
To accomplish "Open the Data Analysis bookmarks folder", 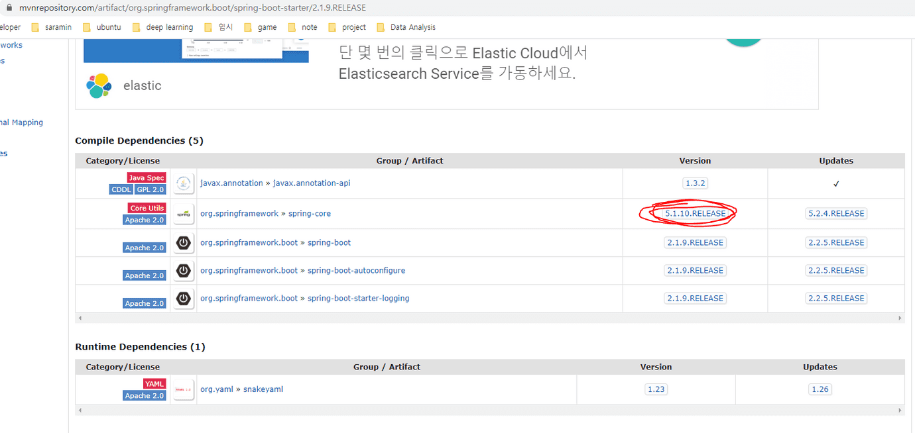I will 406,26.
